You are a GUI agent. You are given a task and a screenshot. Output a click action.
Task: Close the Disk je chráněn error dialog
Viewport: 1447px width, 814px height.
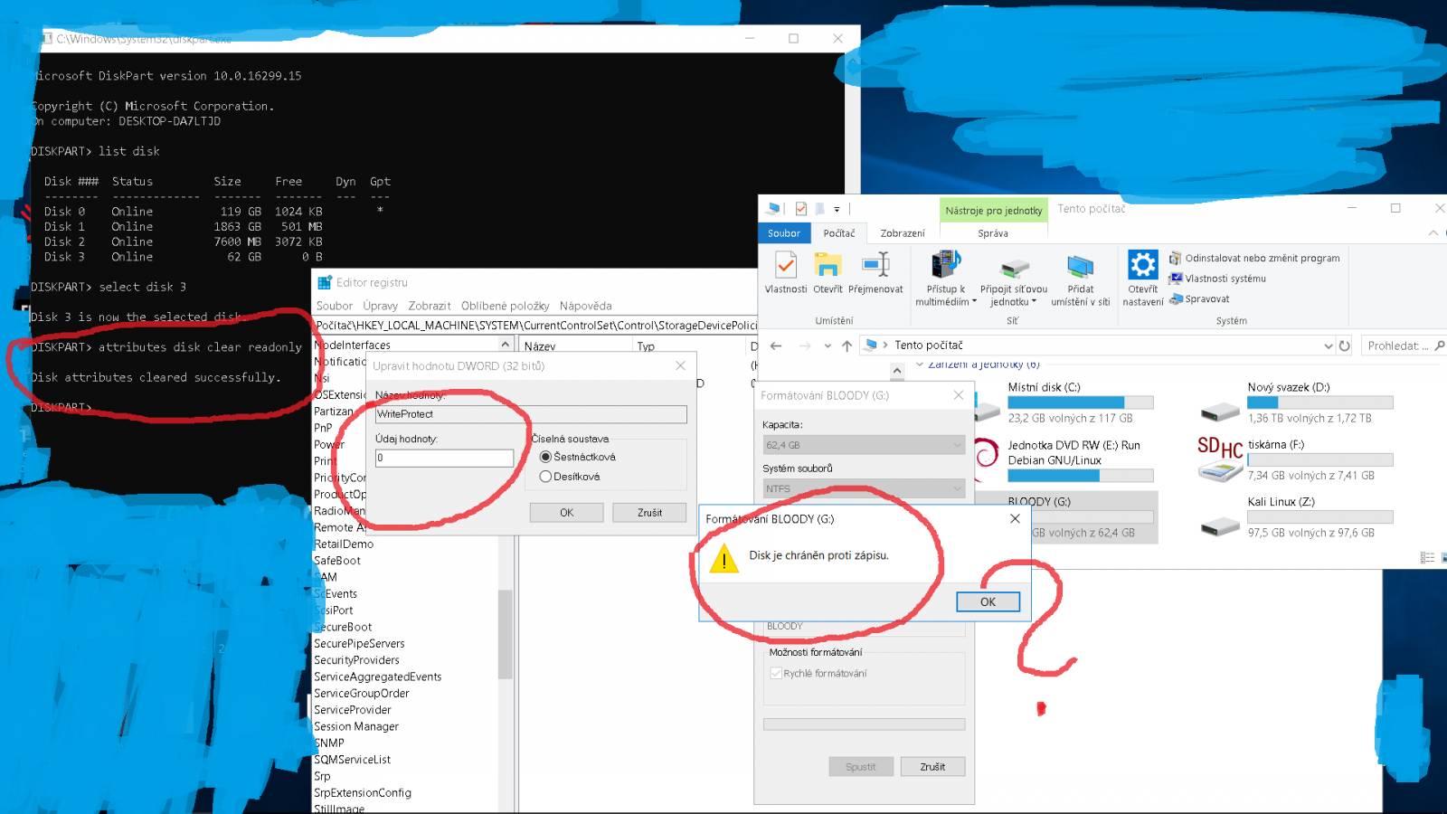coord(1015,518)
